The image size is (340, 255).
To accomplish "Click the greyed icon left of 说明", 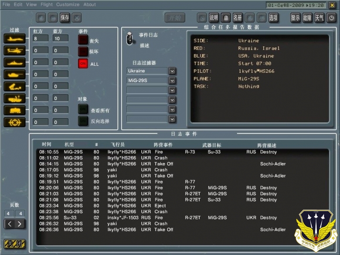I will coord(202,18).
